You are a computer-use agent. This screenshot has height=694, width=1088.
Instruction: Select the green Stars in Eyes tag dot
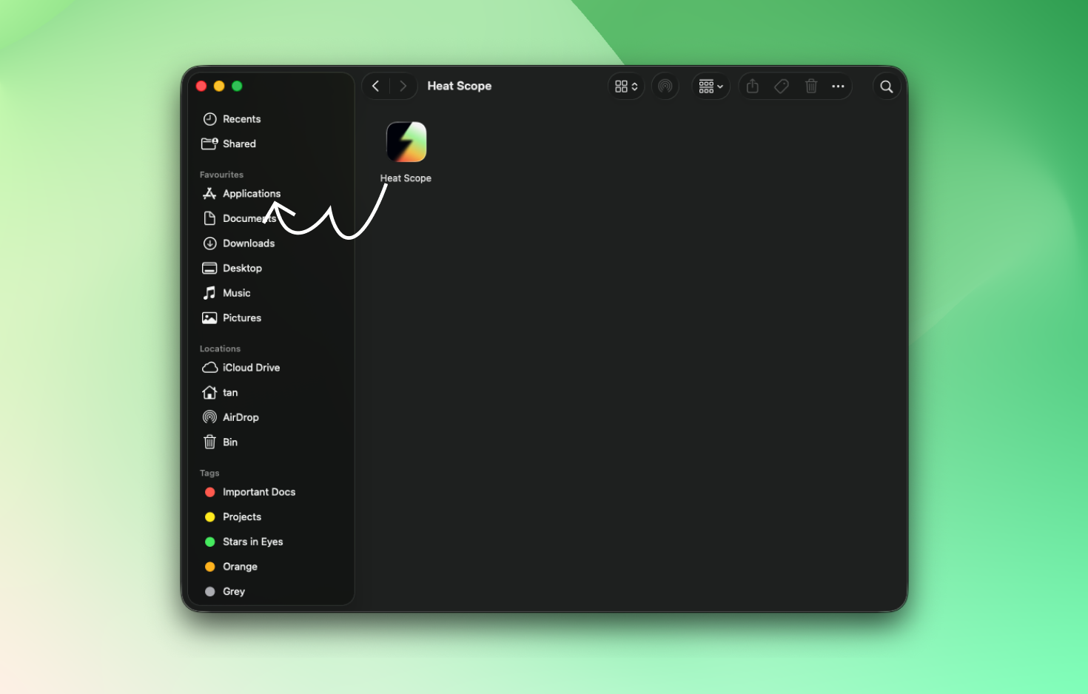pyautogui.click(x=210, y=542)
